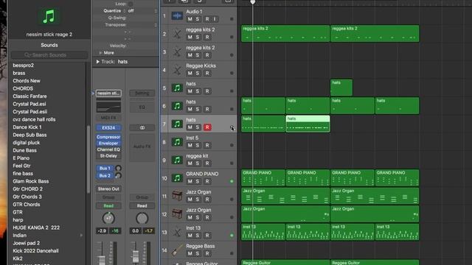Screen dimensions: 472x265
Task: Enable input monitoring on Audio 1
Action: click(215, 19)
